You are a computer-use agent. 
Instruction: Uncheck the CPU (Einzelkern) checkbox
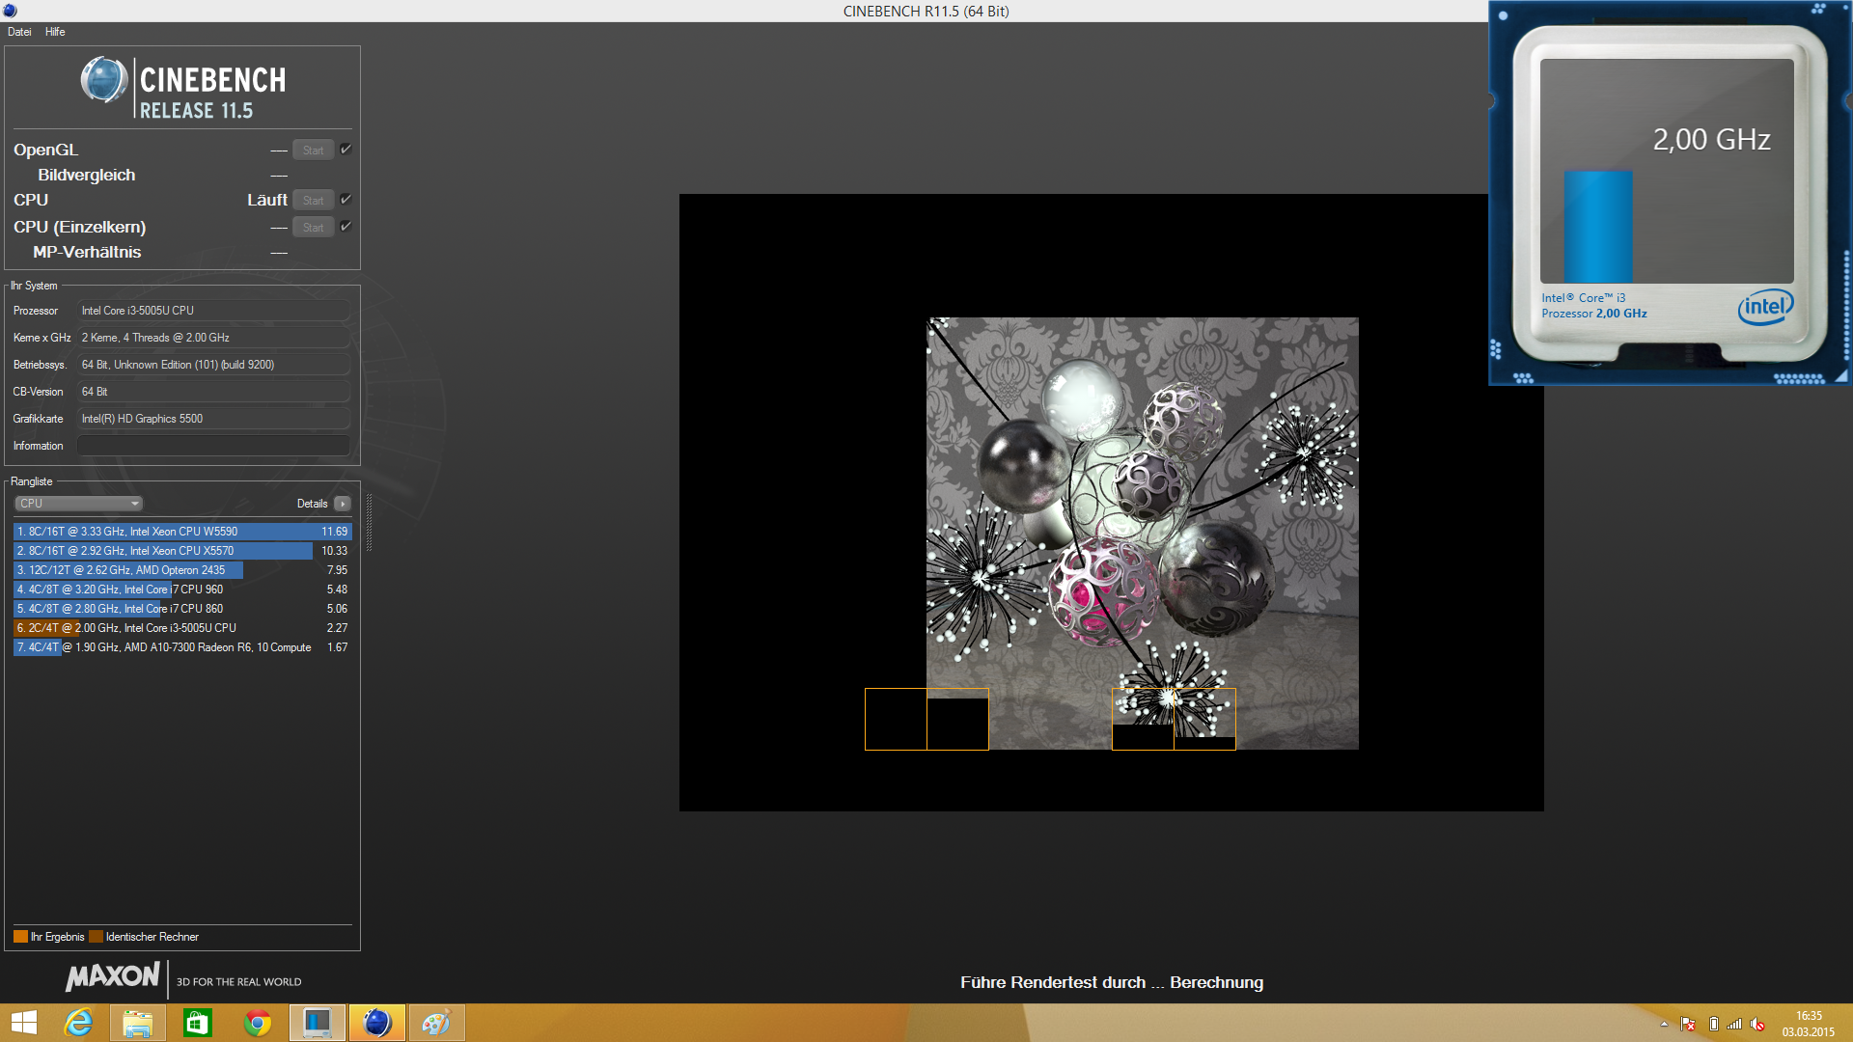point(346,227)
